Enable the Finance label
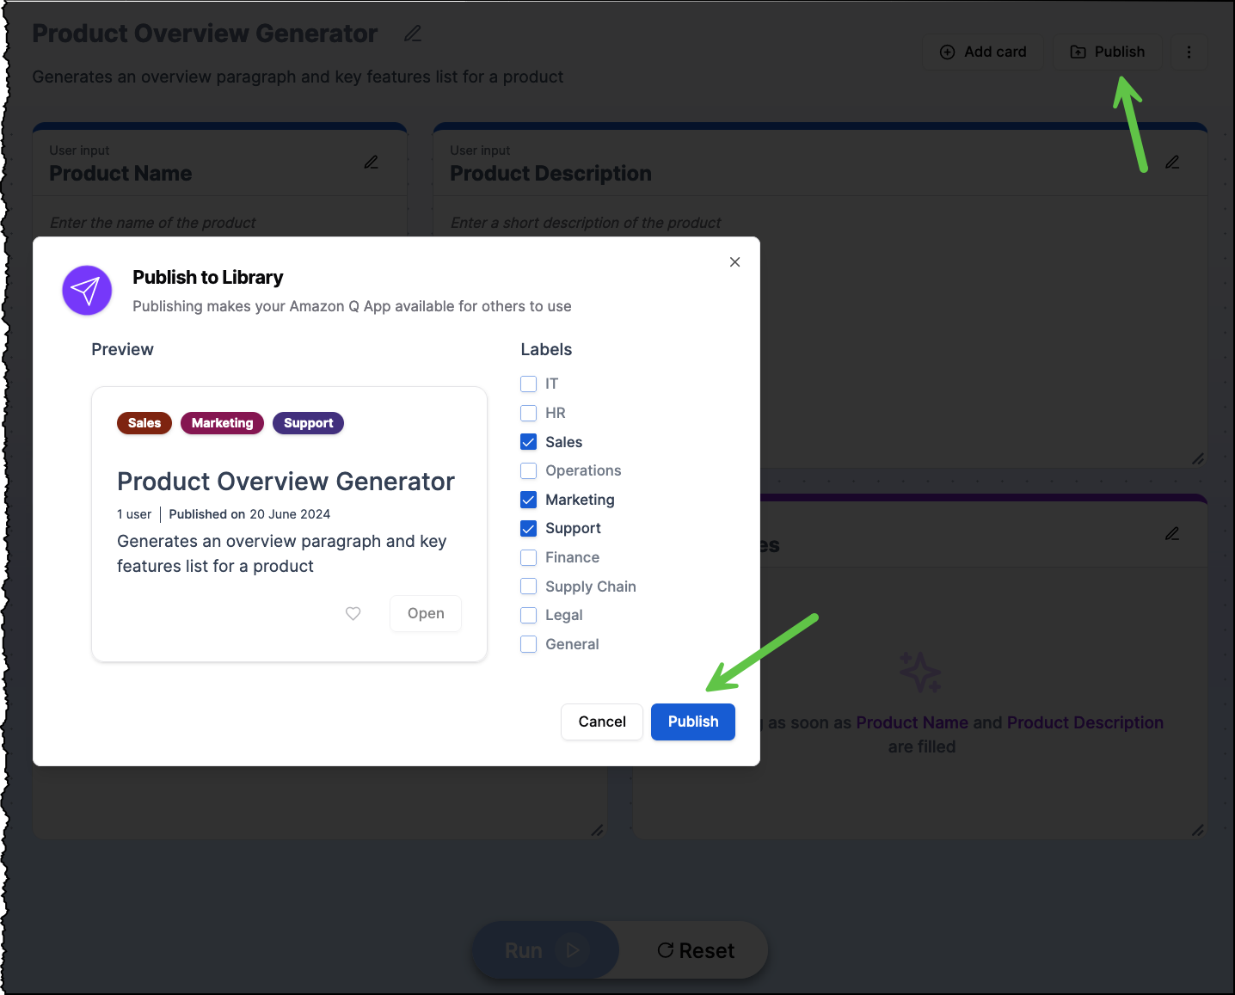The image size is (1235, 995). pyautogui.click(x=528, y=557)
